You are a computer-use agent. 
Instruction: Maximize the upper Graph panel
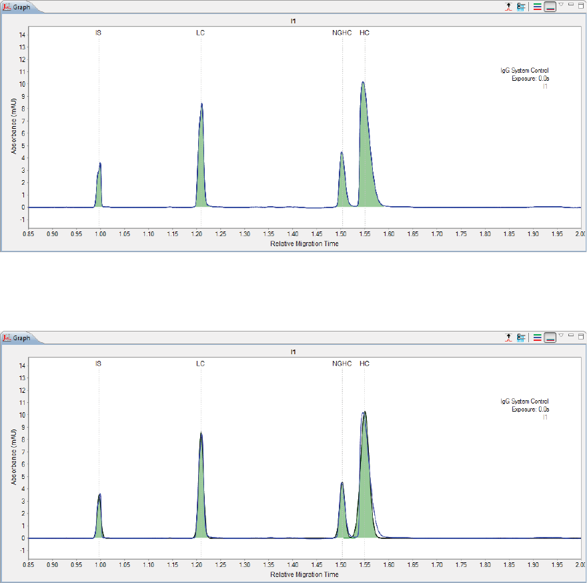(x=581, y=5)
